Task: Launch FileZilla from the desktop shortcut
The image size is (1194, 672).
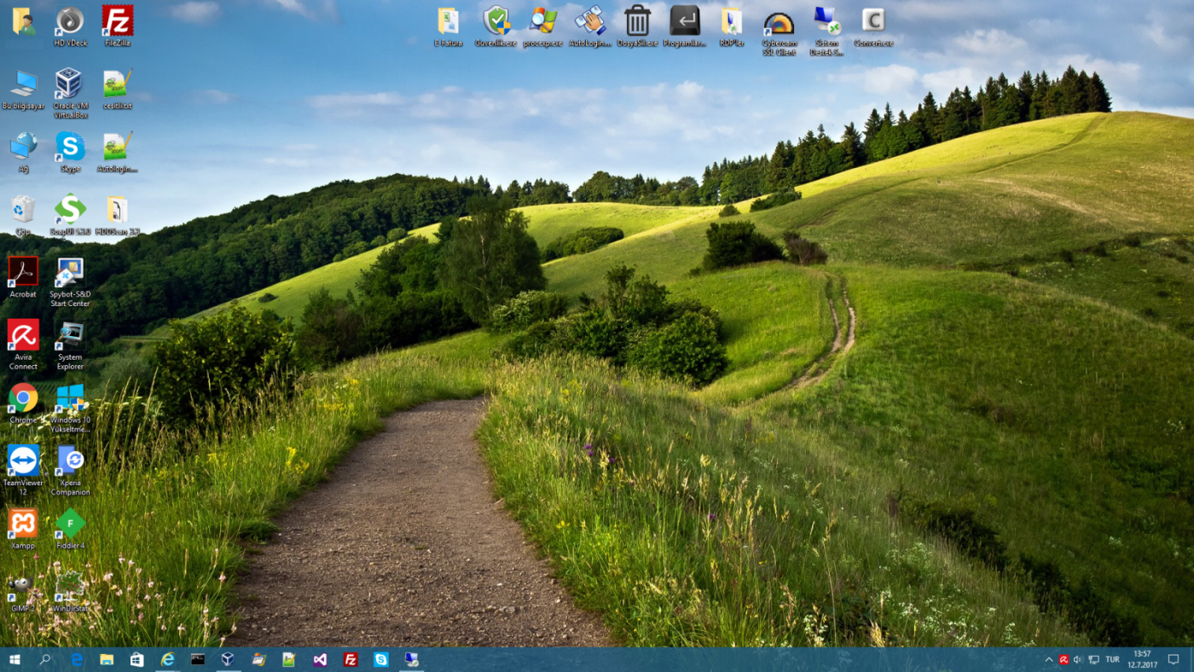Action: [118, 26]
